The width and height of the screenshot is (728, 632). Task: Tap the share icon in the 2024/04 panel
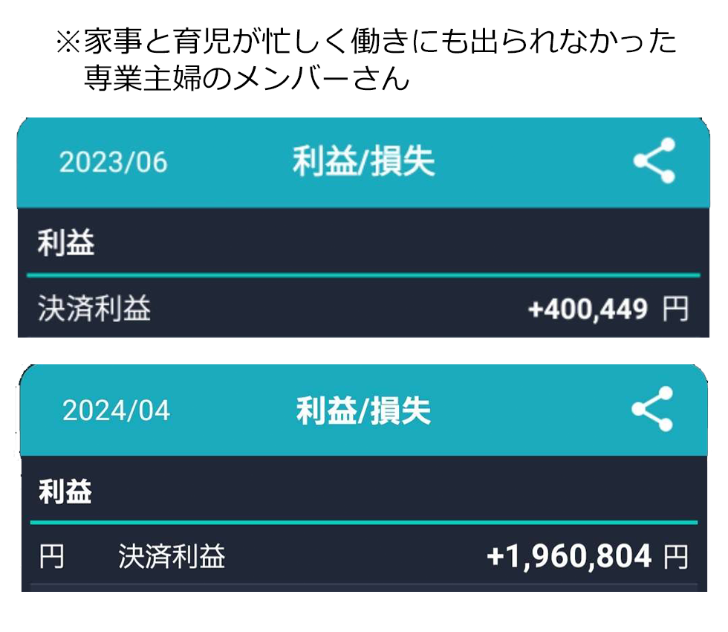pyautogui.click(x=652, y=409)
